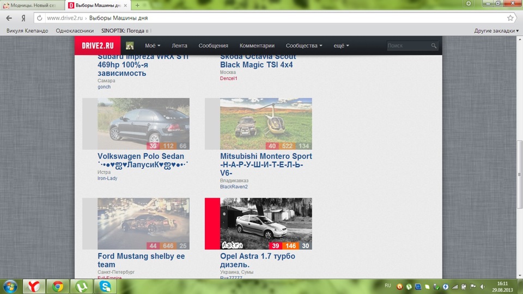Expand the Другие закладки bookmarks folder
This screenshot has width=523, height=294.
(x=496, y=30)
